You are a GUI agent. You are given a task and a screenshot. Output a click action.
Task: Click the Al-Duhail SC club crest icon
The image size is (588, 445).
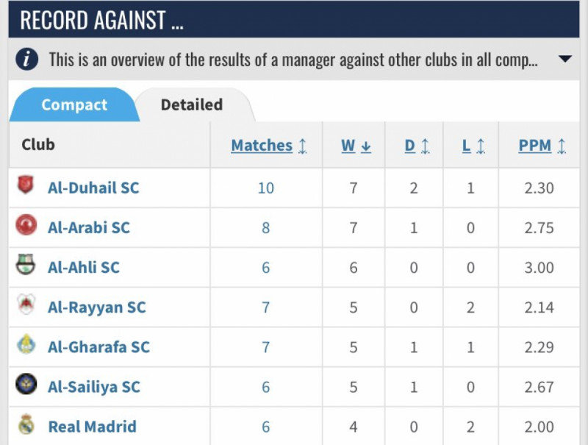[x=26, y=187]
